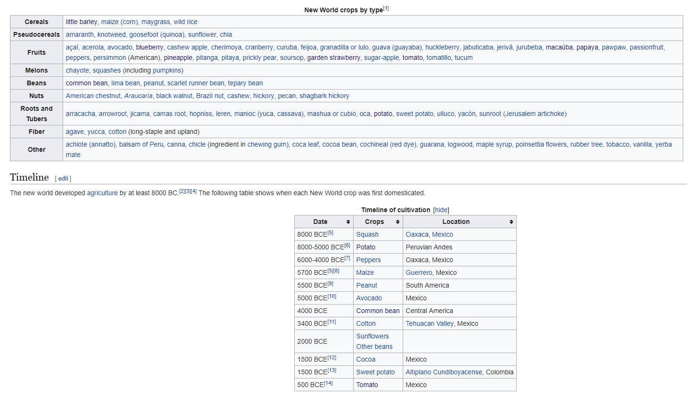Open the American chestnut link
The image size is (687, 396).
(93, 96)
